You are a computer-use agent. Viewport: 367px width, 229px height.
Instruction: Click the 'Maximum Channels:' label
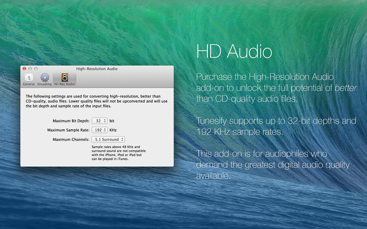71,139
